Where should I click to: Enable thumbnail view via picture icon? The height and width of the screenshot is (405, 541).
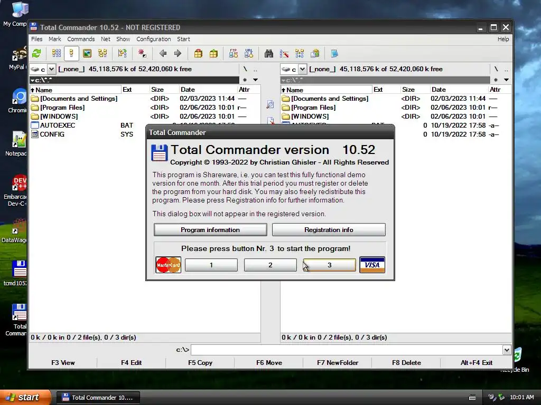(x=87, y=53)
